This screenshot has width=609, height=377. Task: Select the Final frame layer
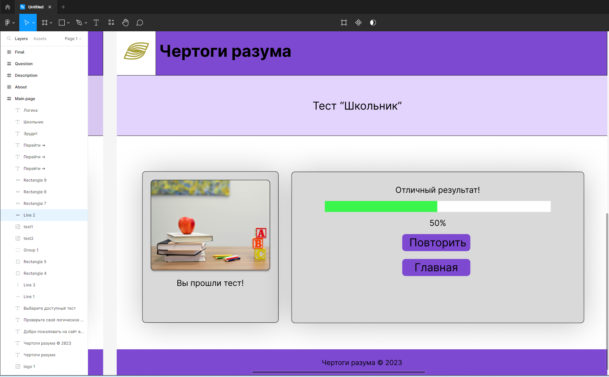(x=44, y=52)
